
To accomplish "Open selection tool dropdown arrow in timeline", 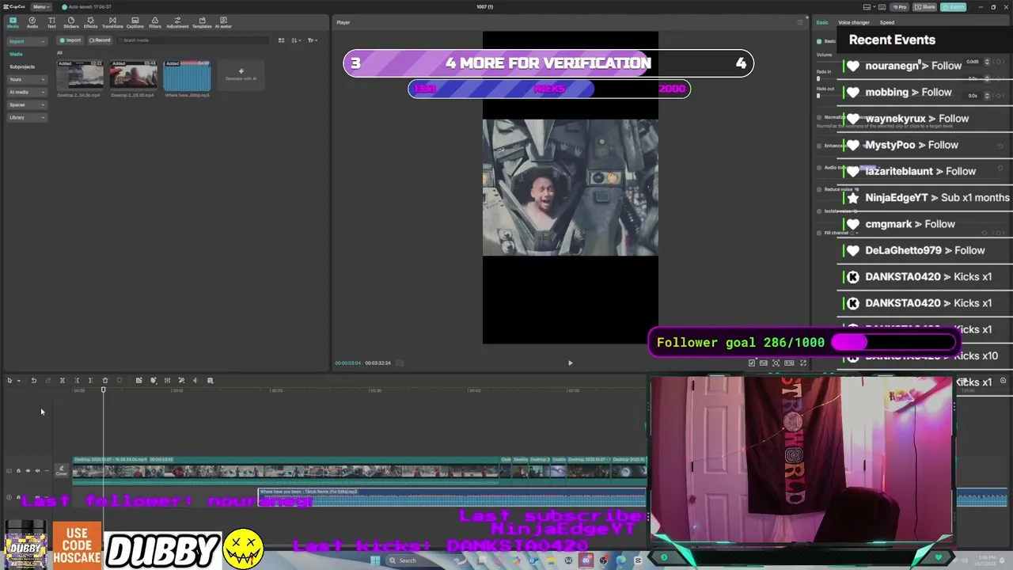I will click(x=17, y=381).
